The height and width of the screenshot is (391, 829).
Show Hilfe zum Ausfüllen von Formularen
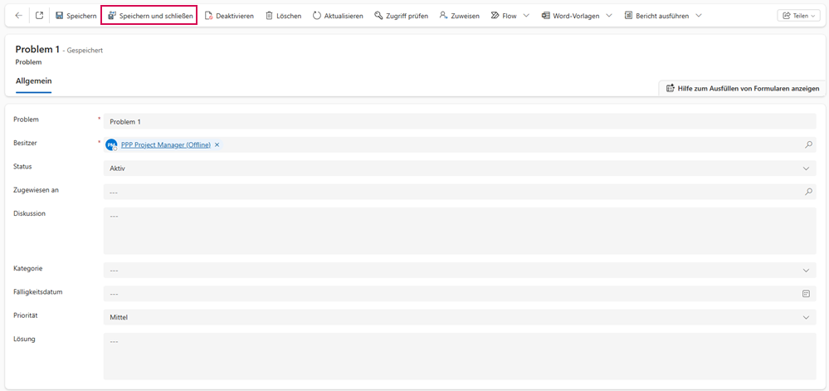coord(742,88)
